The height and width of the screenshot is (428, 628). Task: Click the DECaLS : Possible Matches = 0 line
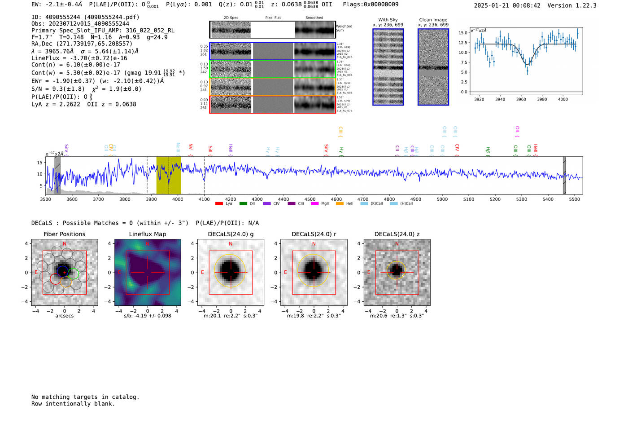pos(145,223)
